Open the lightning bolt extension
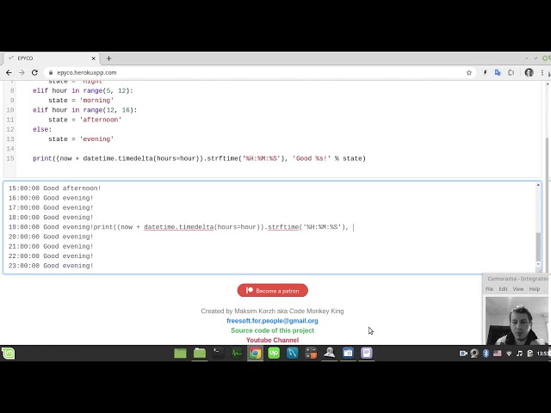The image size is (551, 413). (x=485, y=72)
